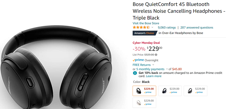The width and height of the screenshot is (226, 109).
Task: Click the List Price info icon
Action: [156, 55]
